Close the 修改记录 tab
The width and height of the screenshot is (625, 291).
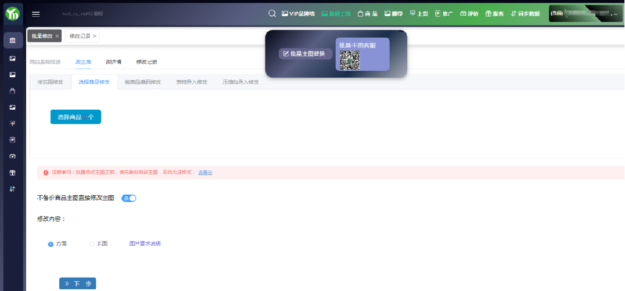[x=95, y=36]
